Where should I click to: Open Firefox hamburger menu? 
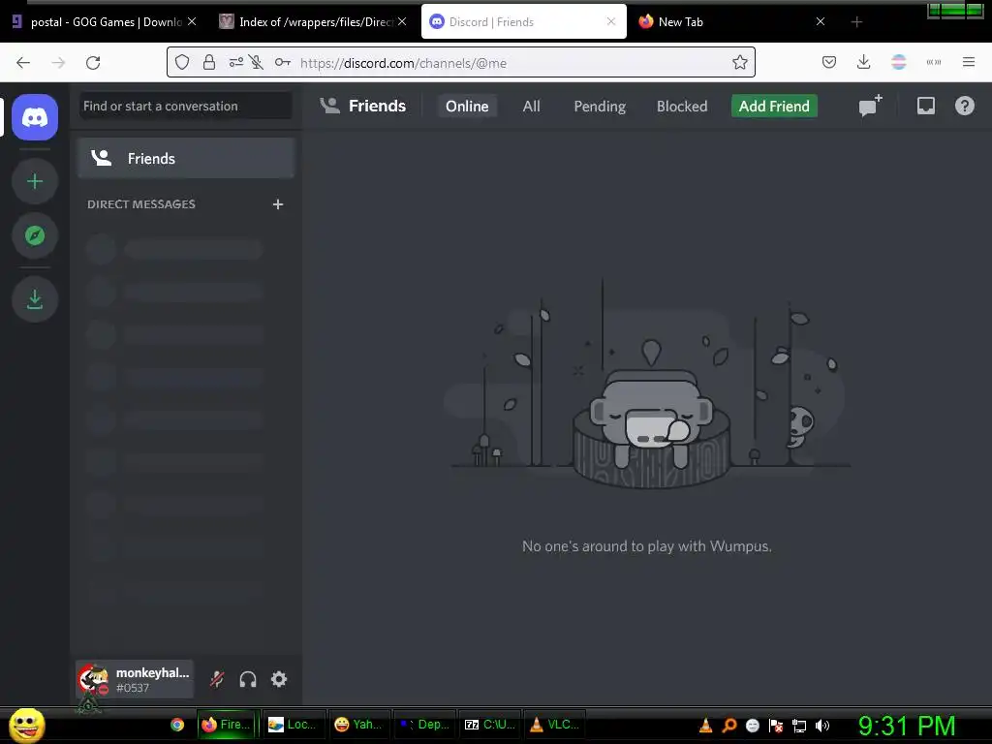(968, 62)
